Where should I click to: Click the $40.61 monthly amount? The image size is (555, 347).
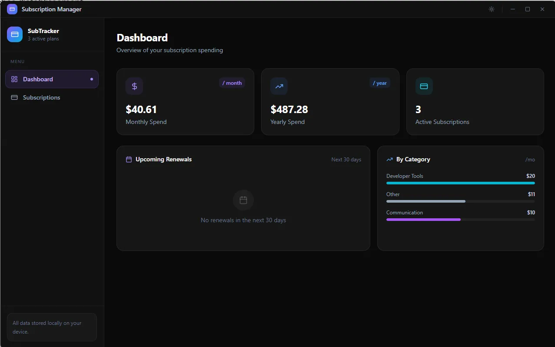[141, 110]
